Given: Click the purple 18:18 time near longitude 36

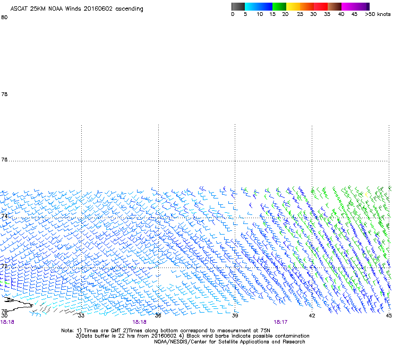Looking at the screenshot, I should [x=139, y=322].
